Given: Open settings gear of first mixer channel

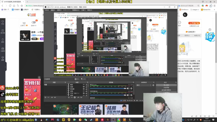Looking at the screenshot, I should [131, 88].
